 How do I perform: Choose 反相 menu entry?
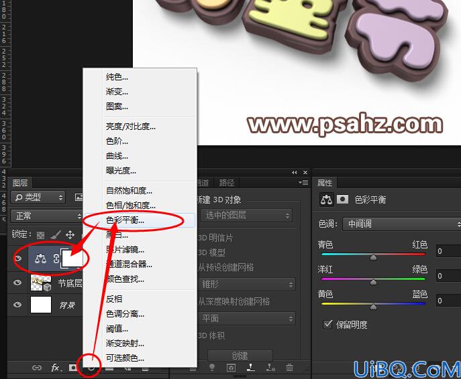[x=114, y=299]
